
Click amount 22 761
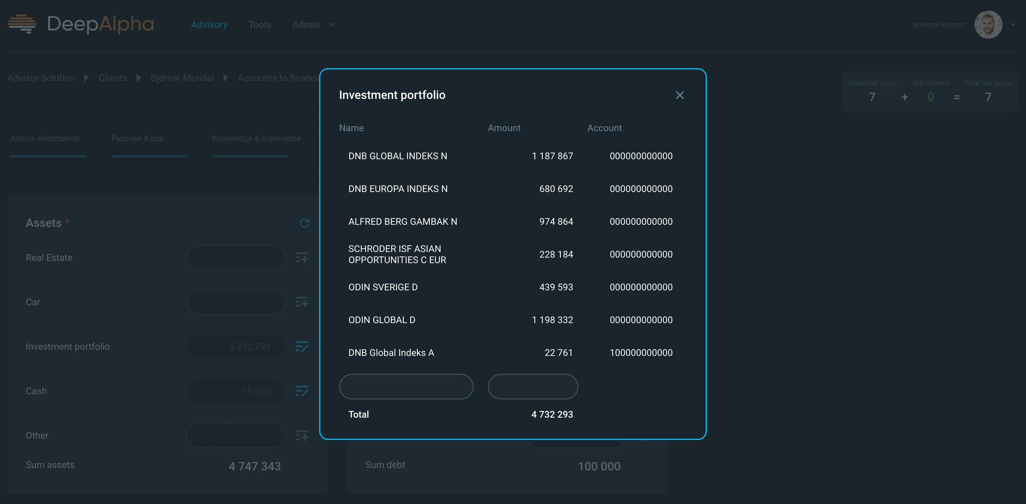coord(558,353)
